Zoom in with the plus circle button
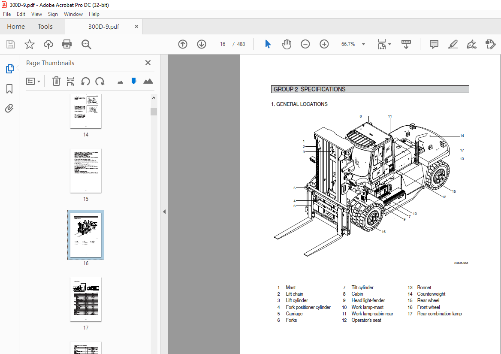This screenshot has width=501, height=354. pos(324,44)
